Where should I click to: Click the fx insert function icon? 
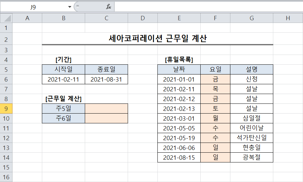click(x=108, y=7)
